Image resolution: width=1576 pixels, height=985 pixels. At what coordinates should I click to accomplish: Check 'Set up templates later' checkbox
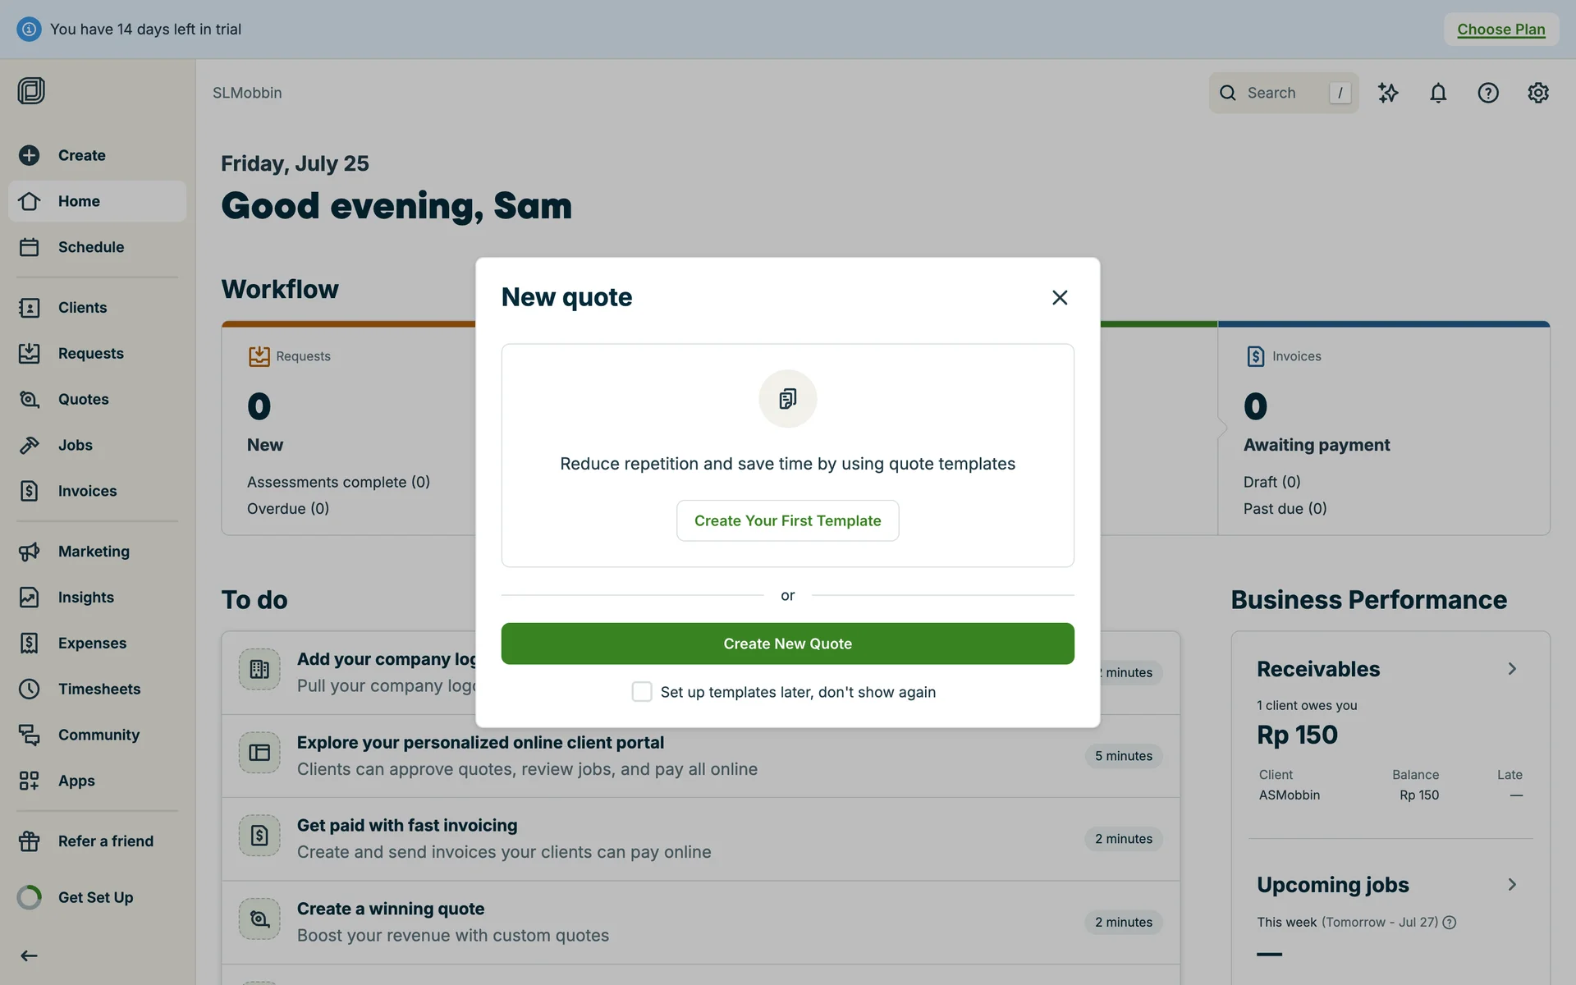click(642, 692)
